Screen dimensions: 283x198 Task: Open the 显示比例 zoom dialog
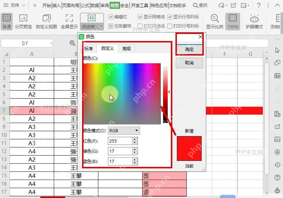tap(215, 22)
